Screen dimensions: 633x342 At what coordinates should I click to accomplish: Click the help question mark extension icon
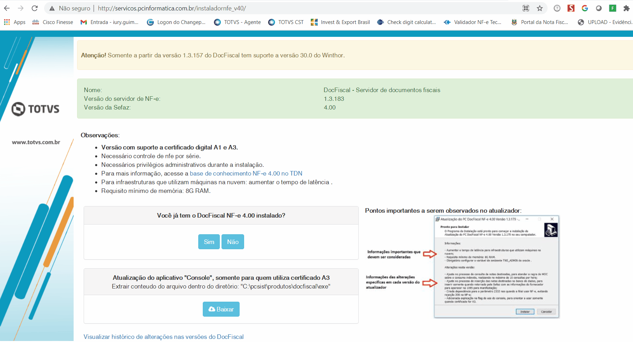click(x=557, y=8)
